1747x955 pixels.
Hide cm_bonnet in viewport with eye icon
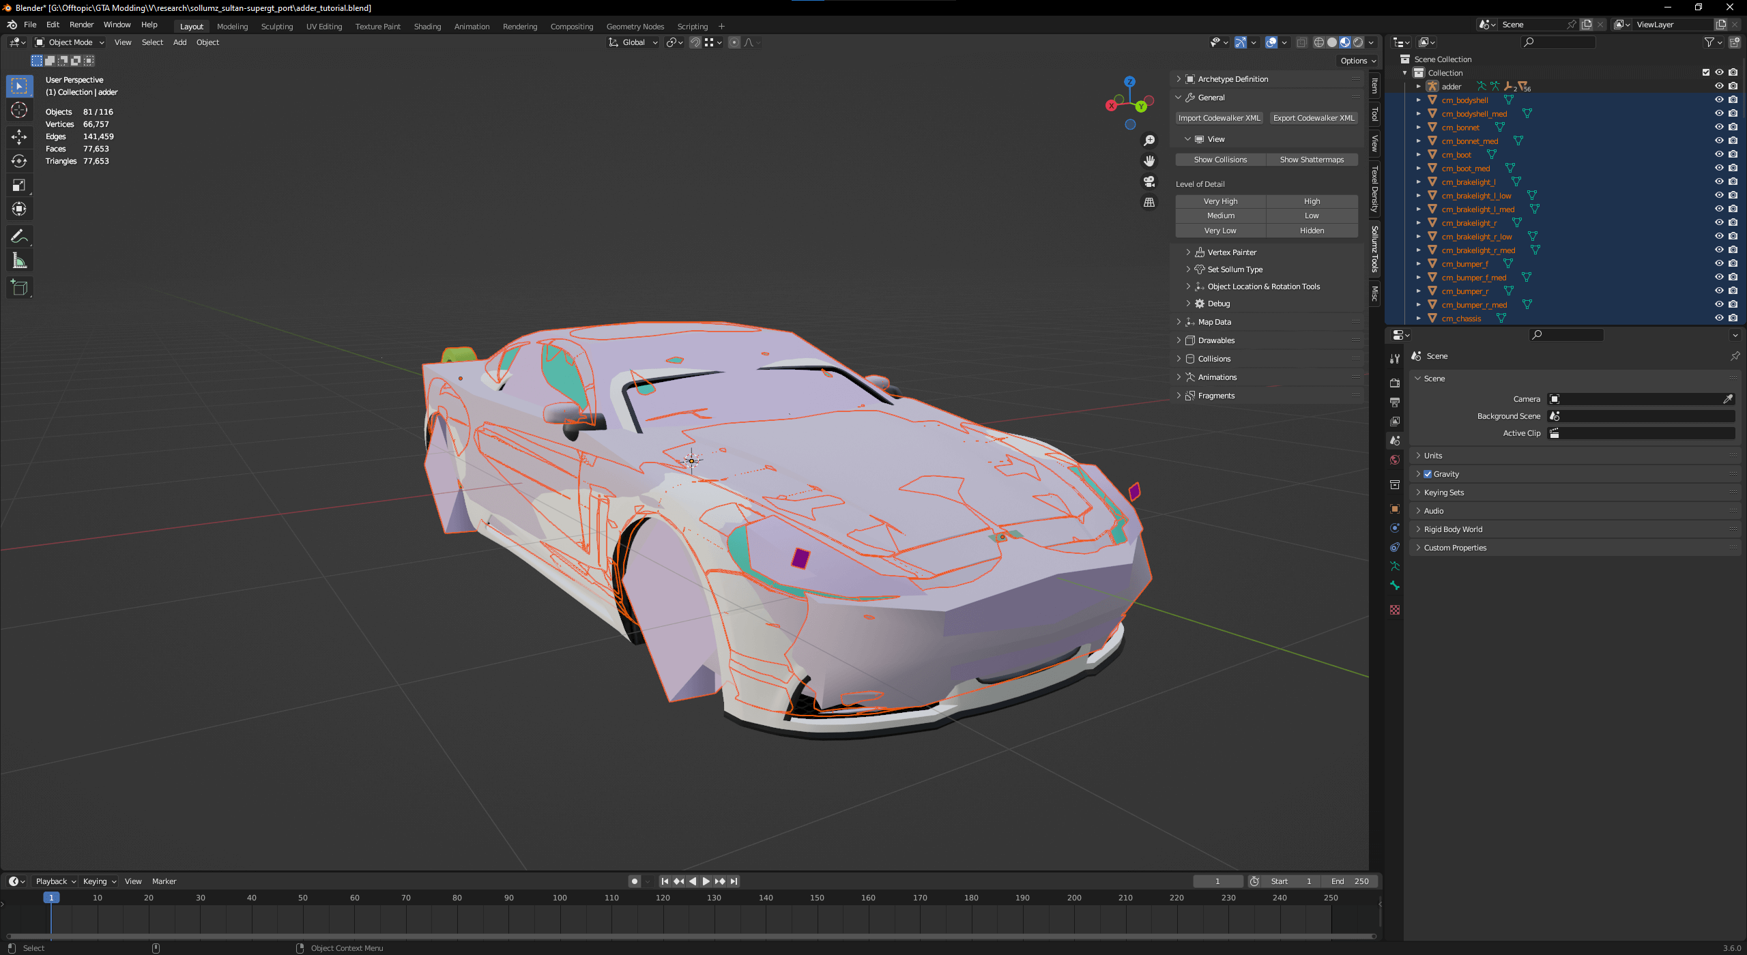(1719, 127)
